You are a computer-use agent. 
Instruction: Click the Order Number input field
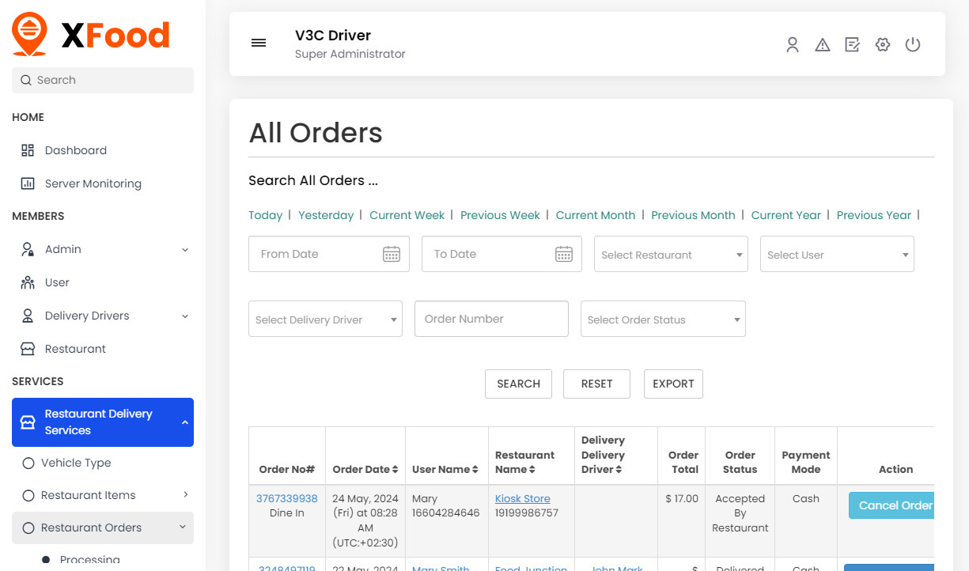[x=491, y=319]
